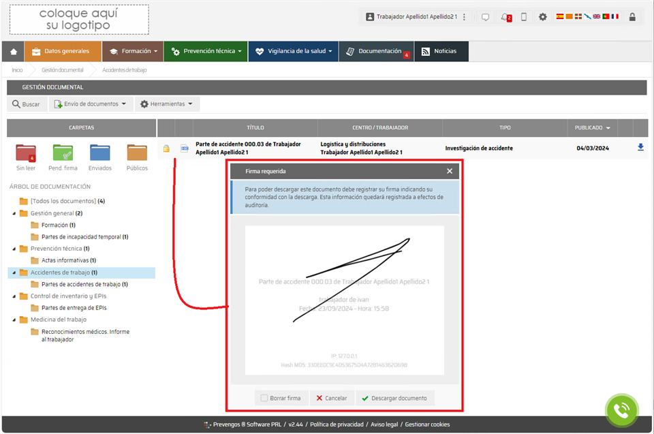Open the 'Herramientas' dropdown

167,104
